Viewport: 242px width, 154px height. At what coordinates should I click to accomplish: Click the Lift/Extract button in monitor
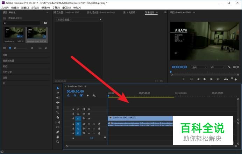(x=226, y=79)
